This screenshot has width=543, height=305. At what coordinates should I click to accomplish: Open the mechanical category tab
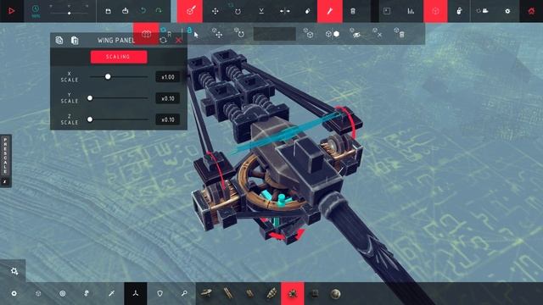[x=87, y=293]
